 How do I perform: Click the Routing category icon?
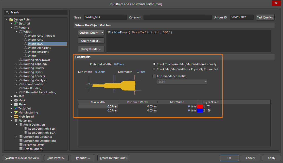[16, 28]
